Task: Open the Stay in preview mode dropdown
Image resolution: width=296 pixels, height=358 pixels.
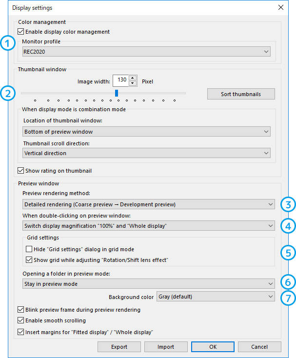Action: tap(149, 283)
